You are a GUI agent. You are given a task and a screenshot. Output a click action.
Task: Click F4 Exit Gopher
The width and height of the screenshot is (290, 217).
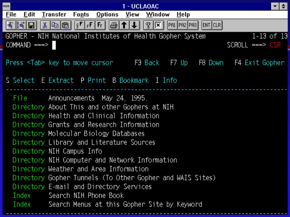click(259, 63)
